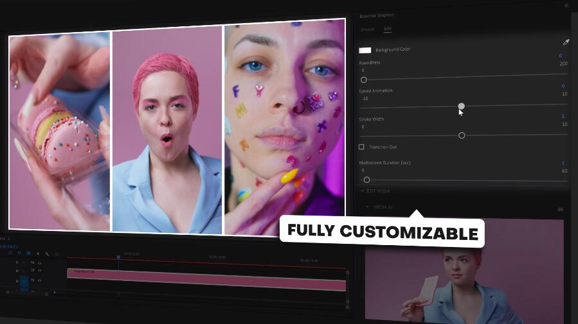Enable the Transition Out checkbox

click(x=361, y=147)
